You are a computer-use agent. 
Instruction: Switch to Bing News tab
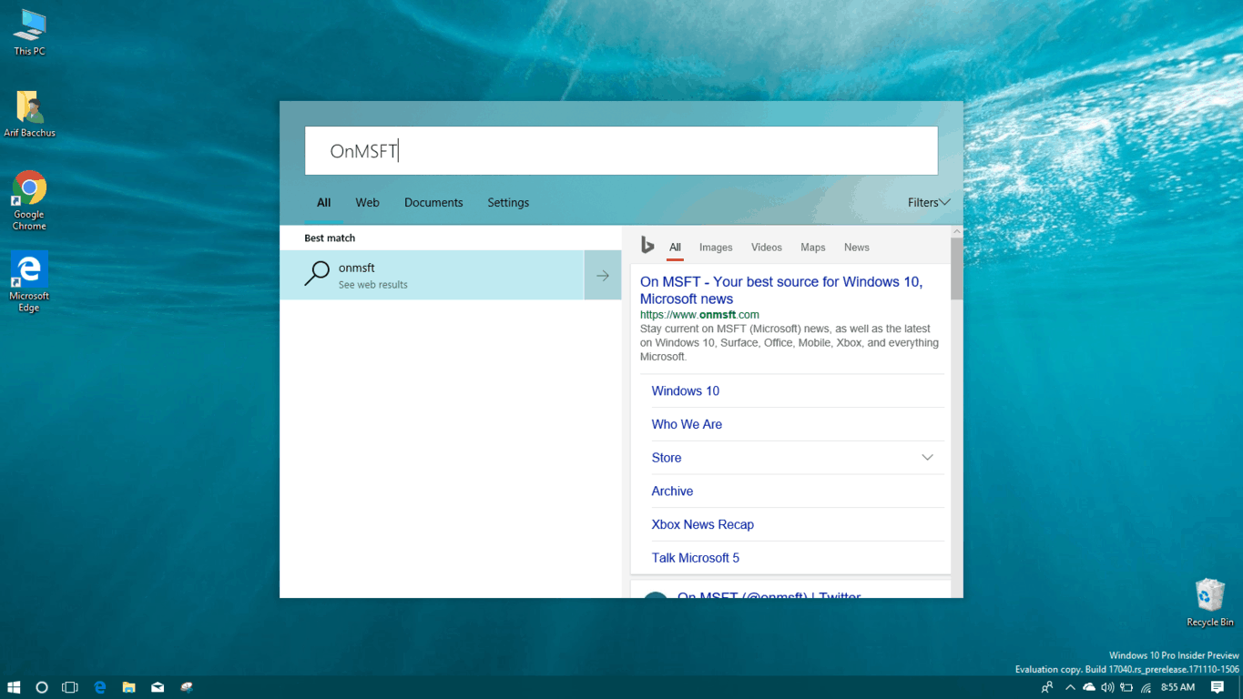857,248
